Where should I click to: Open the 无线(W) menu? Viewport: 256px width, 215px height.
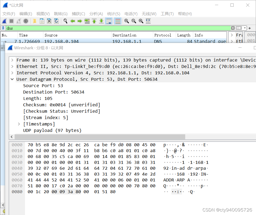tap(149, 14)
